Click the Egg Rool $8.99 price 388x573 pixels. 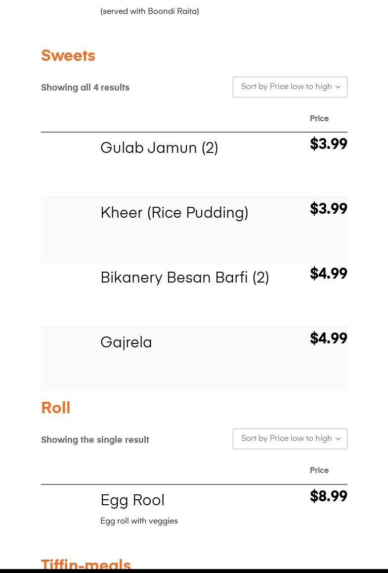pyautogui.click(x=328, y=497)
